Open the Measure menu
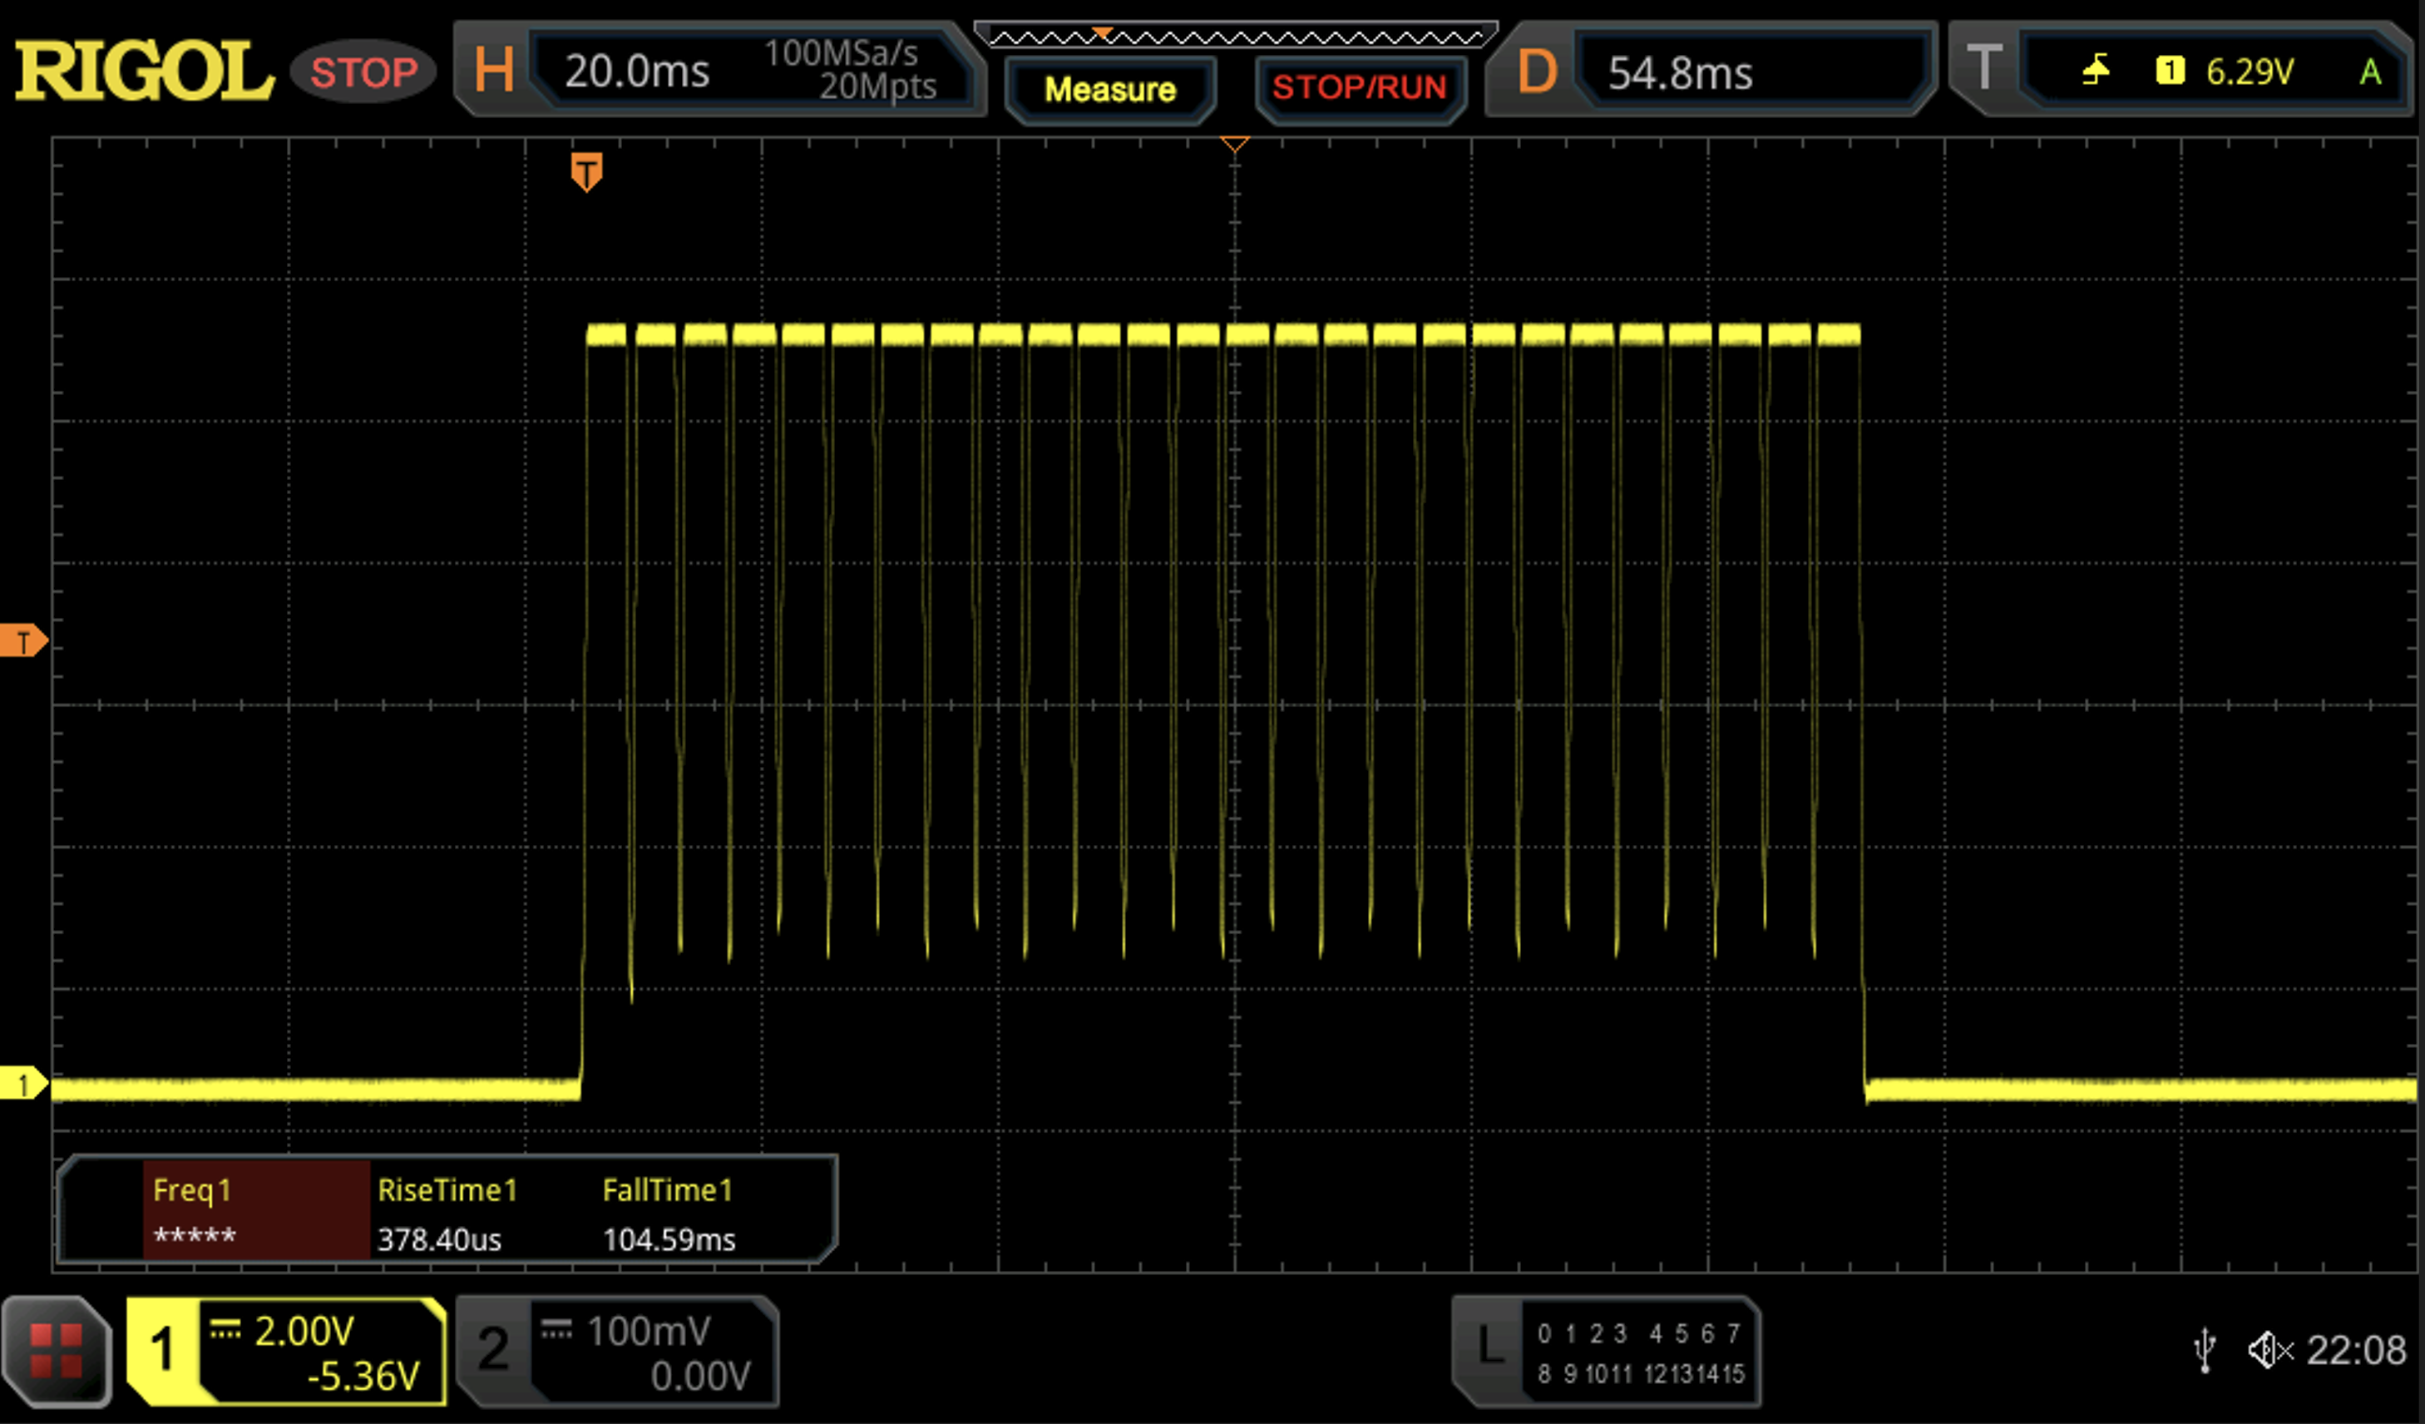This screenshot has width=2425, height=1424. point(1109,90)
